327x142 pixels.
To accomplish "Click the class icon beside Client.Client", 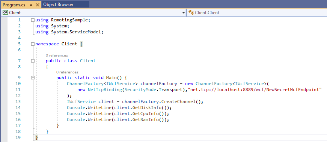I will coord(191,13).
